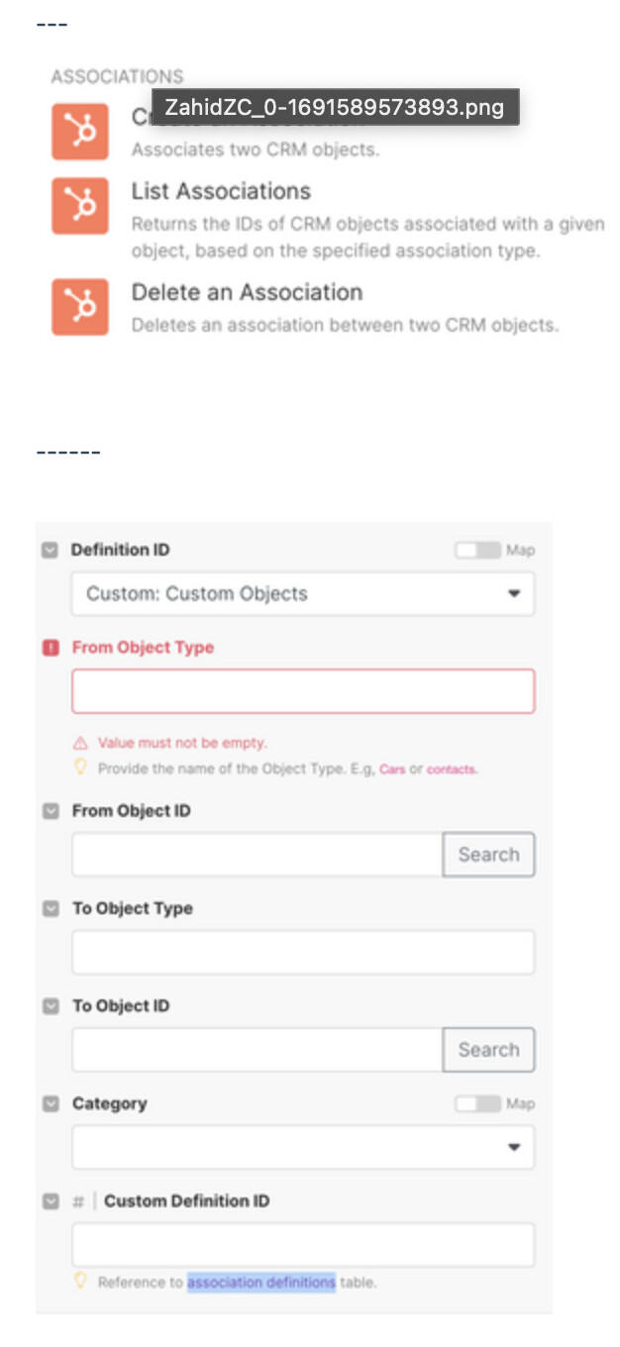
Task: Click the collapse icon beside To Object Type
Action: [x=51, y=908]
